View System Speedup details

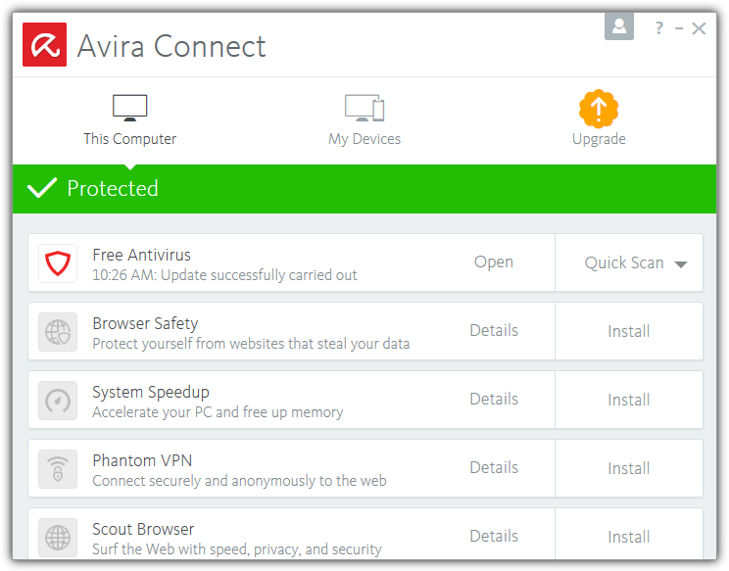[494, 400]
